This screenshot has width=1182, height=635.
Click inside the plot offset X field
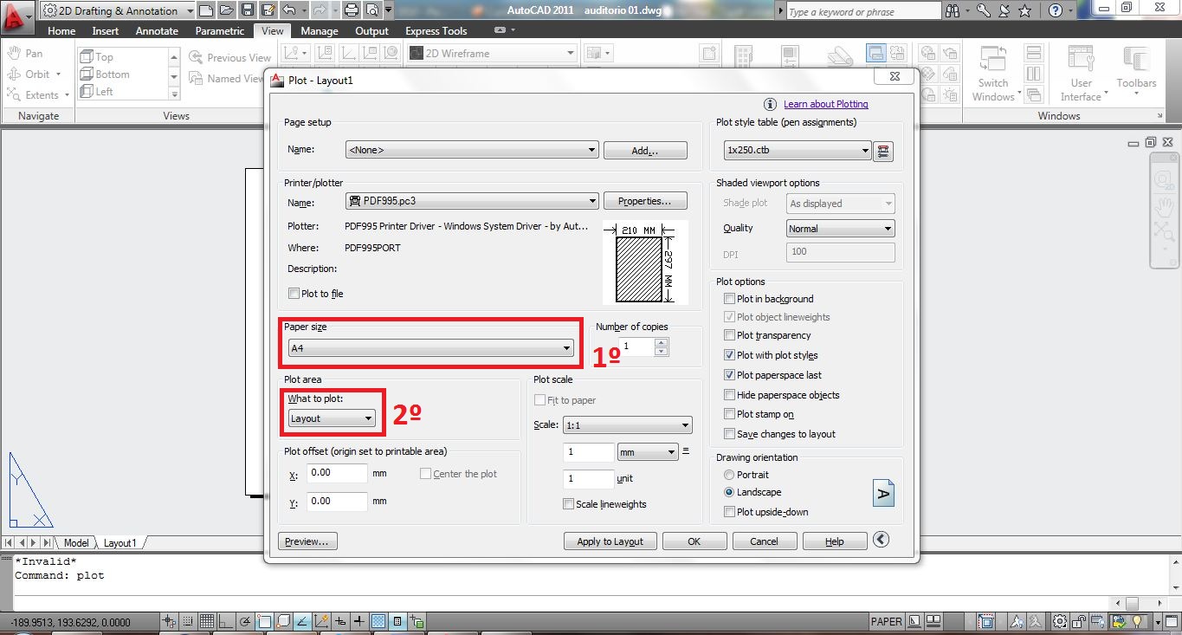click(336, 472)
